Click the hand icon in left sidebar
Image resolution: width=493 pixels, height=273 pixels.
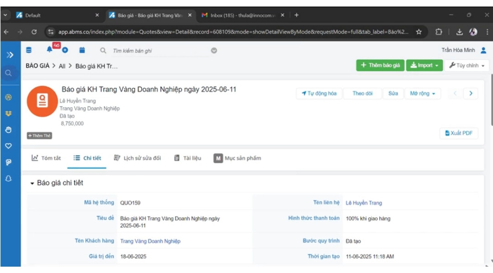tap(8, 130)
